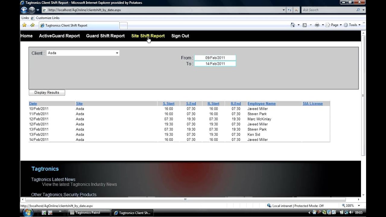Click the Customize Links favicon
This screenshot has height=217, width=386.
point(33,18)
